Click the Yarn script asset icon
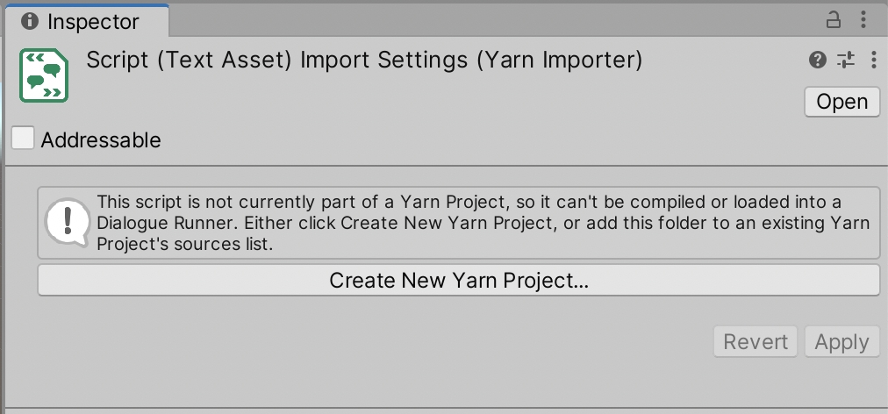The height and width of the screenshot is (414, 888). point(44,76)
